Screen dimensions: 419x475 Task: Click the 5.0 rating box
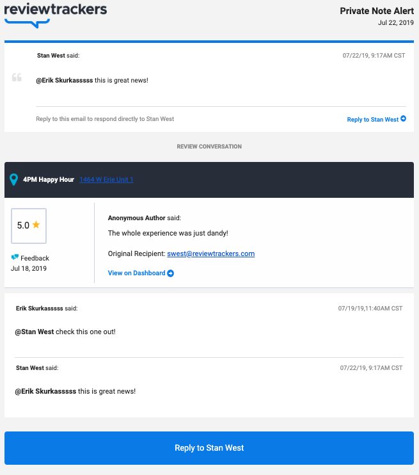pyautogui.click(x=29, y=226)
